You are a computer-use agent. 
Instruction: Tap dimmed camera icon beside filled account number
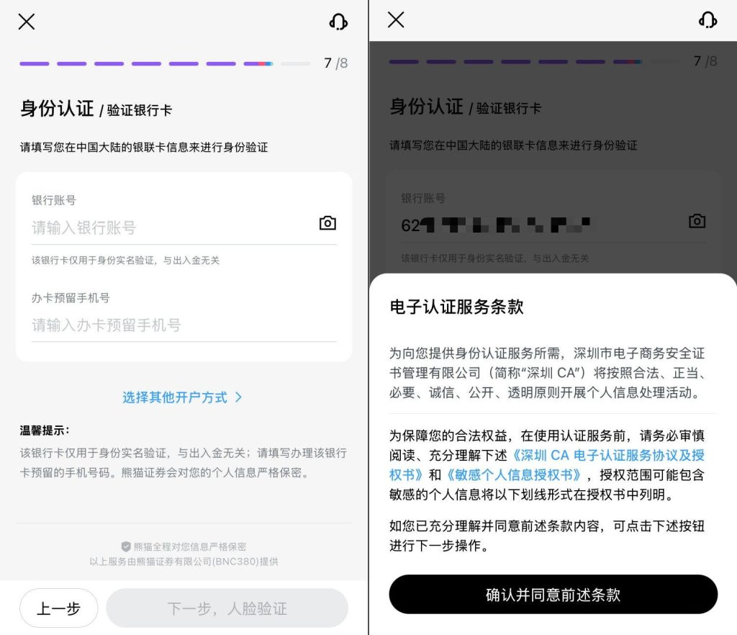(697, 221)
